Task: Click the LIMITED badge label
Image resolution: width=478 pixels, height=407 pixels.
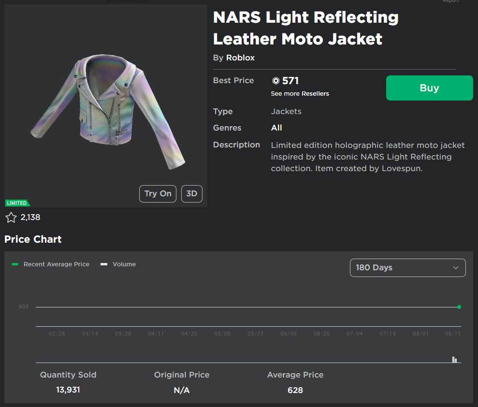Action: 17,203
